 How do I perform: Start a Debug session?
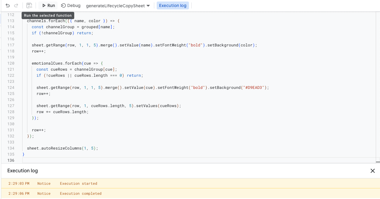point(71,5)
